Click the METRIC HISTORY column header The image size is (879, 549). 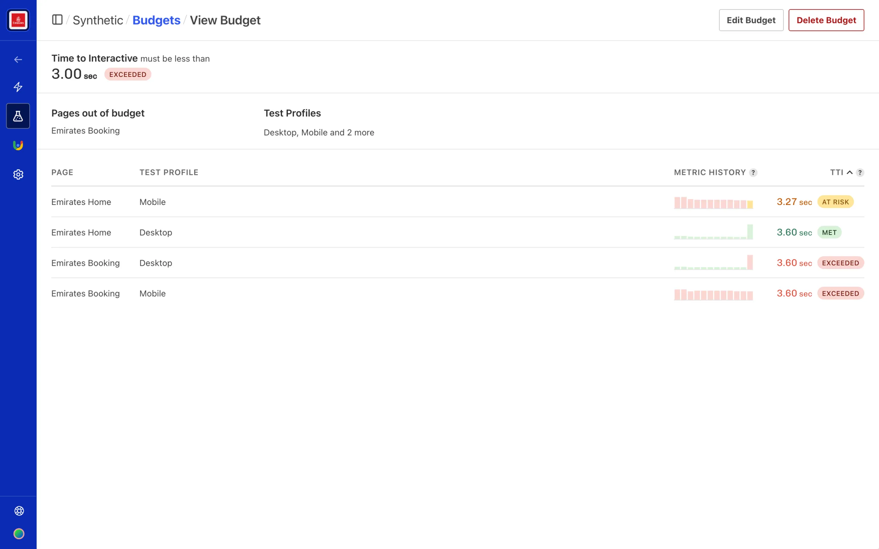710,172
